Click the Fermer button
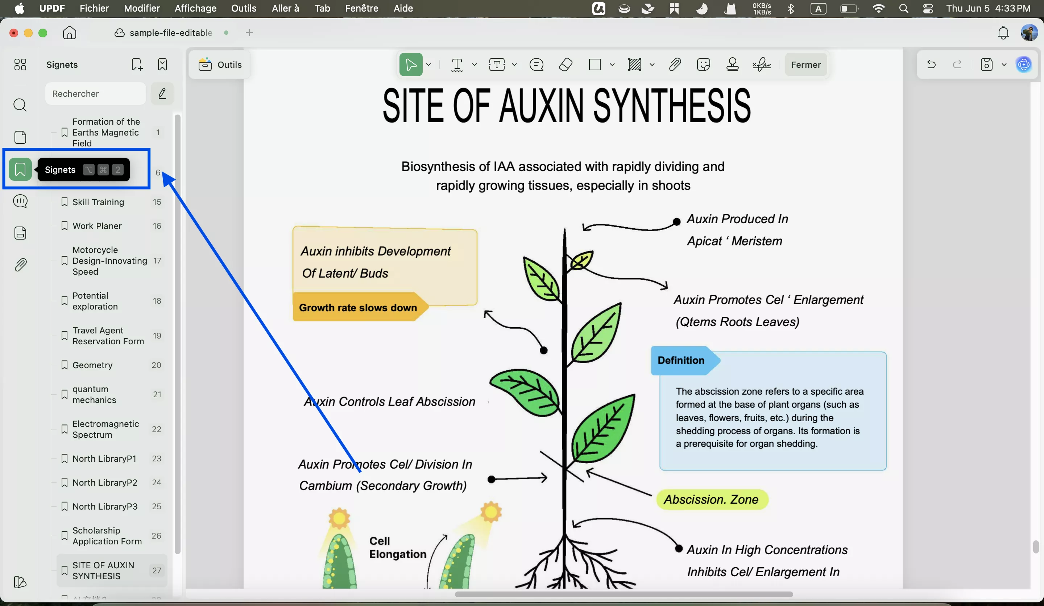The width and height of the screenshot is (1044, 606). (805, 65)
